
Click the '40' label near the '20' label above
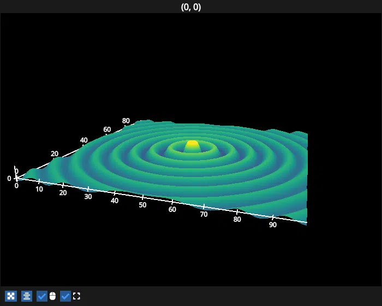click(83, 140)
